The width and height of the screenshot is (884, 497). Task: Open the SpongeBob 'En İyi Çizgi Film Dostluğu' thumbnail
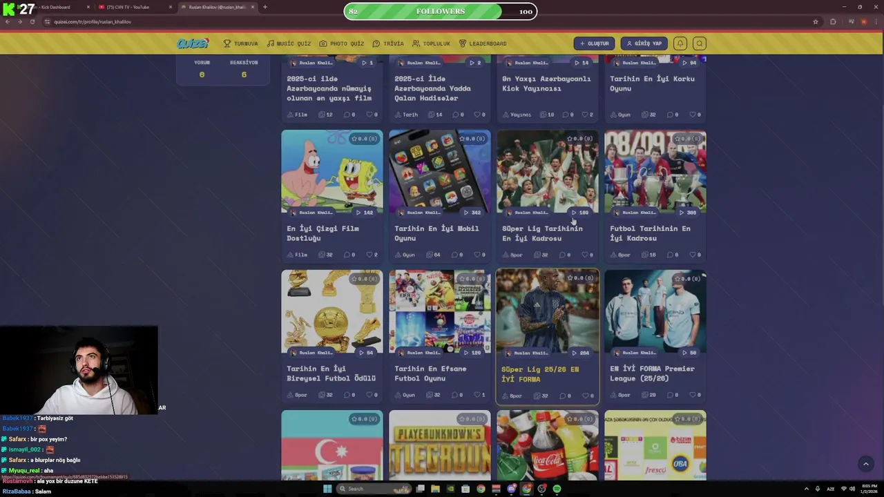point(332,172)
